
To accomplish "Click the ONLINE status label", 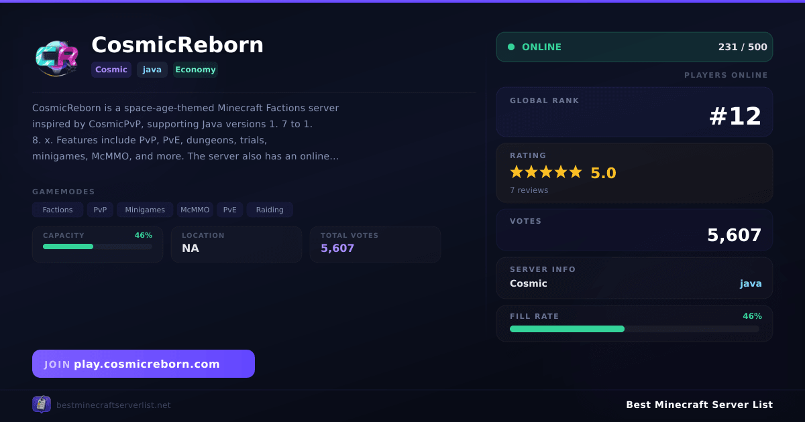I will [x=541, y=47].
